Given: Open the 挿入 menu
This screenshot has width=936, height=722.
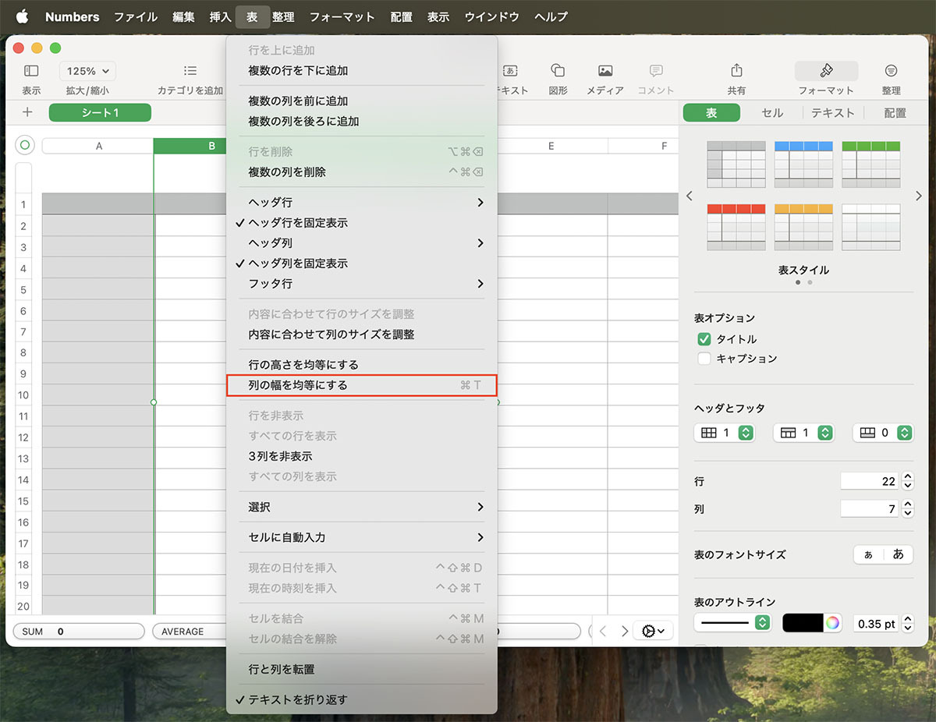Looking at the screenshot, I should [221, 16].
